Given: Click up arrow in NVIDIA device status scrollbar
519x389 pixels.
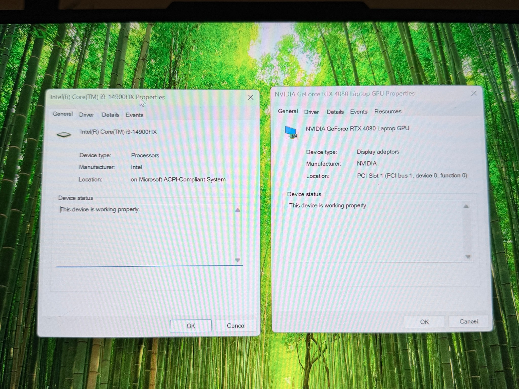Looking at the screenshot, I should pyautogui.click(x=466, y=206).
